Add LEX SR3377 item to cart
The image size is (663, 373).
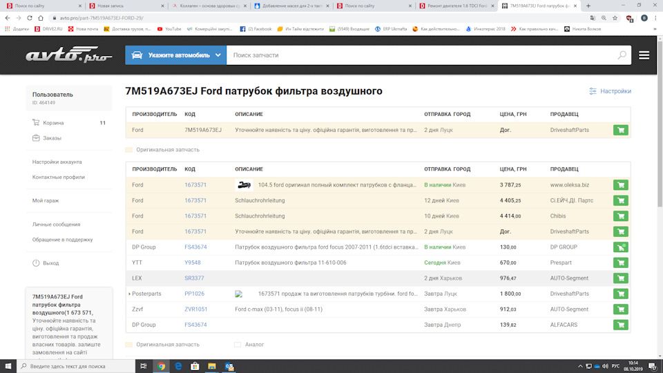[621, 278]
